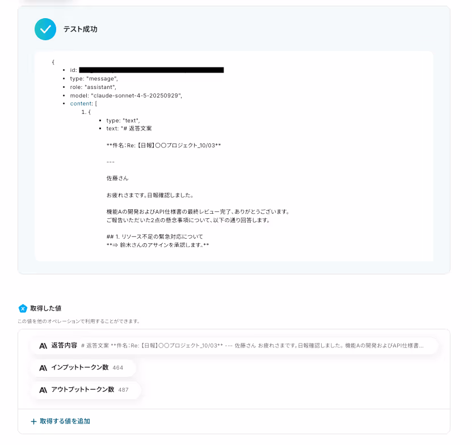Click the Anthropic logo next to アウトプットトークン数
The height and width of the screenshot is (445, 472).
coord(43,390)
